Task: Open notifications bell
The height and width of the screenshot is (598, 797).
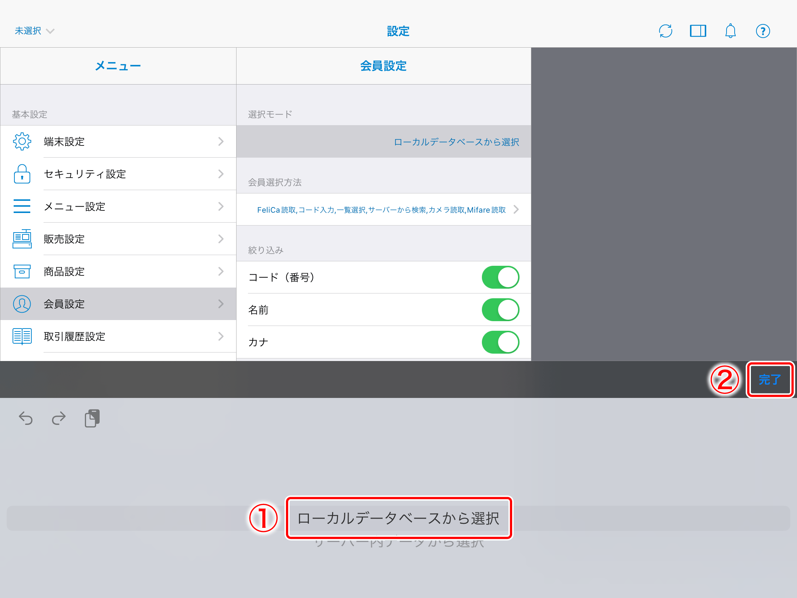Action: pos(731,31)
